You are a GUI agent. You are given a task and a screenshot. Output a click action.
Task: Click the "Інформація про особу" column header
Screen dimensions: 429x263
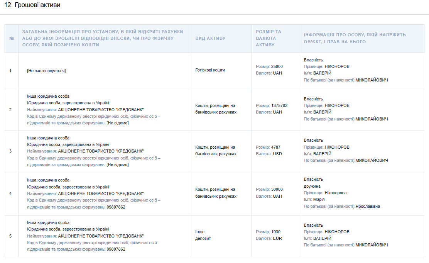tap(355, 38)
